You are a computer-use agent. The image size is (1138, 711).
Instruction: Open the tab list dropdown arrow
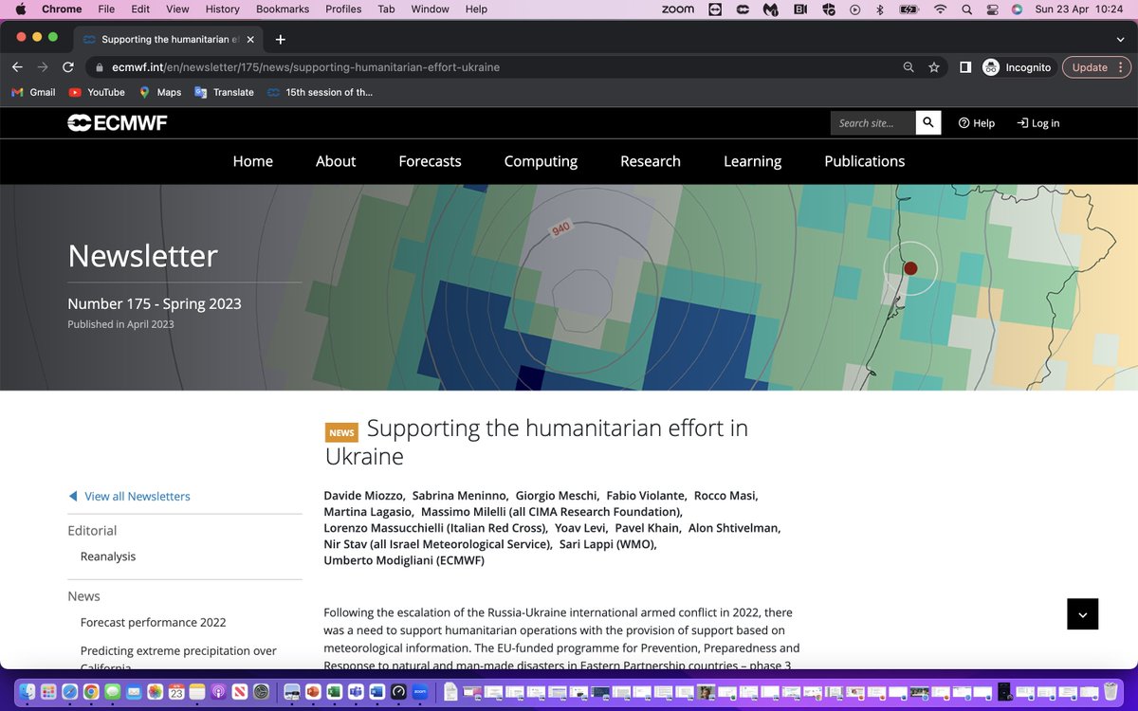(1122, 39)
